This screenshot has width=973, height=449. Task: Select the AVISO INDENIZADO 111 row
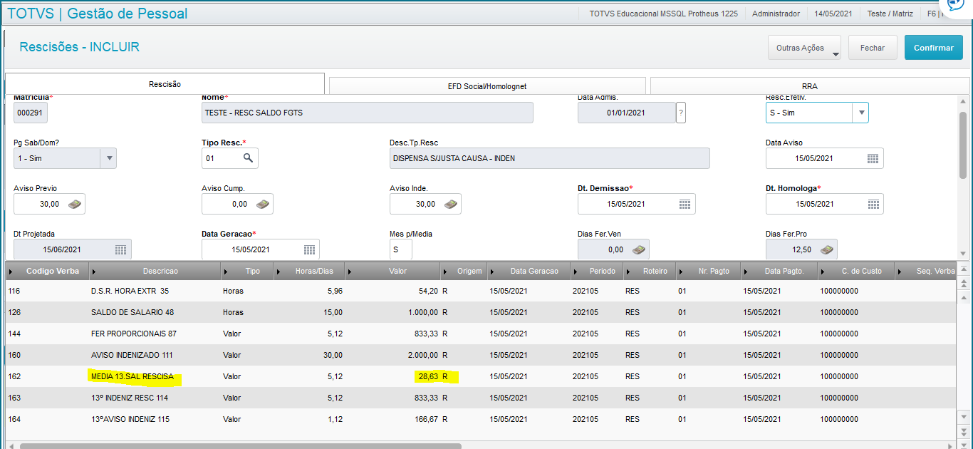pos(481,355)
